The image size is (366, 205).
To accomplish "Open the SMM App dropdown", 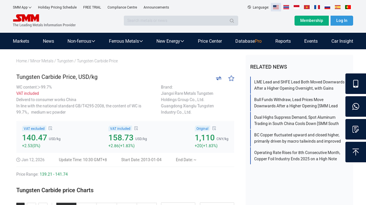I will 22,7.
